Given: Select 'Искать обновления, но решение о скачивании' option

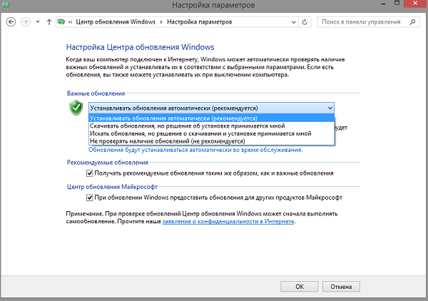Looking at the screenshot, I should pyautogui.click(x=212, y=133).
